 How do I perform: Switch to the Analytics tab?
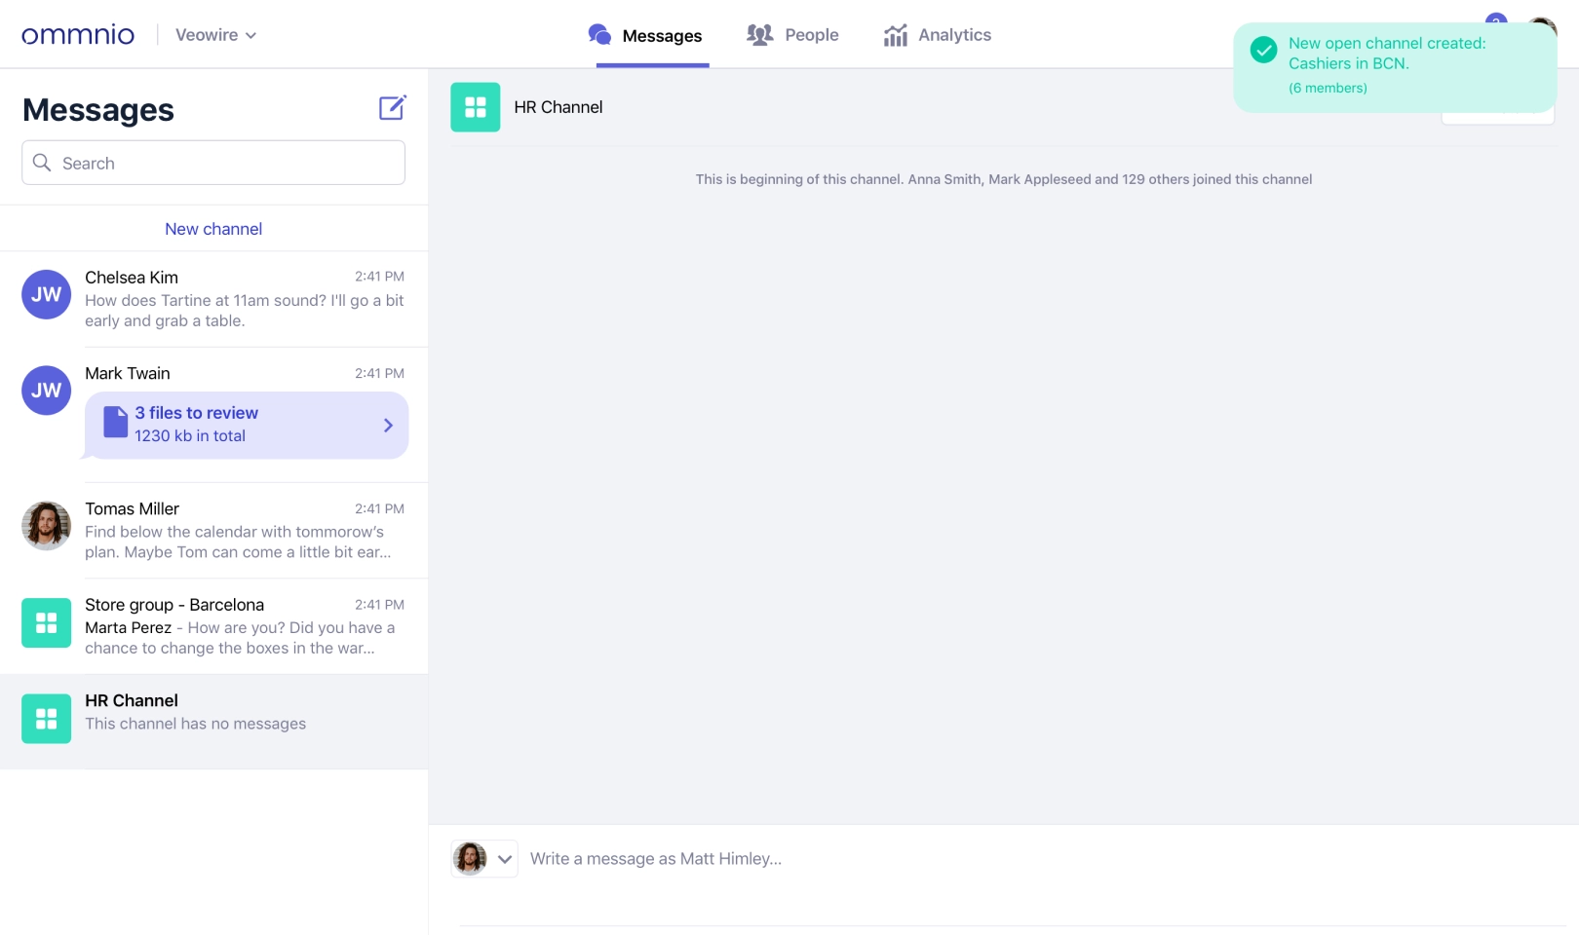(937, 35)
